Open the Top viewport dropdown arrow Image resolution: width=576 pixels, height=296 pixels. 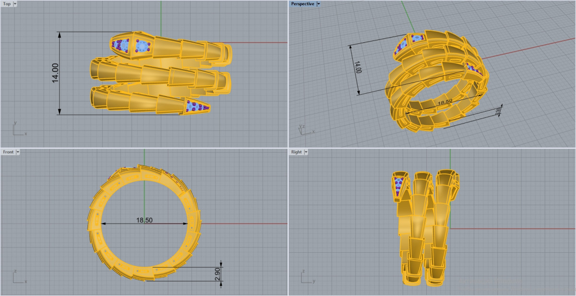[15, 4]
